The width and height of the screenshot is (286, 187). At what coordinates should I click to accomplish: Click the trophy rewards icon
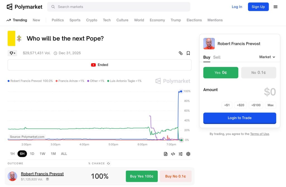point(12,53)
